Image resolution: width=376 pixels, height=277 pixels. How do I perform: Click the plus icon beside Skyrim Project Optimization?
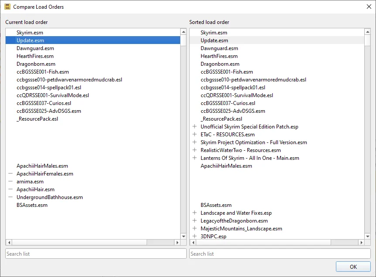click(x=195, y=142)
